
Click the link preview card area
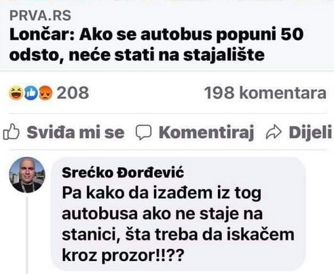click(x=167, y=35)
